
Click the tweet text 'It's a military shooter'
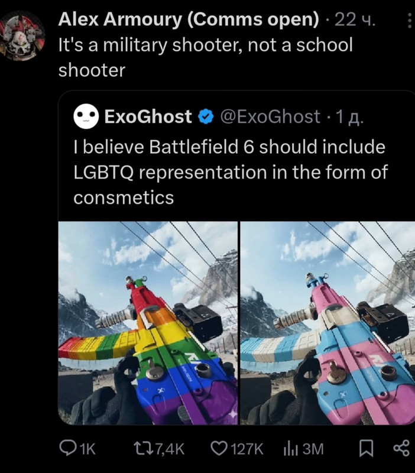click(205, 57)
